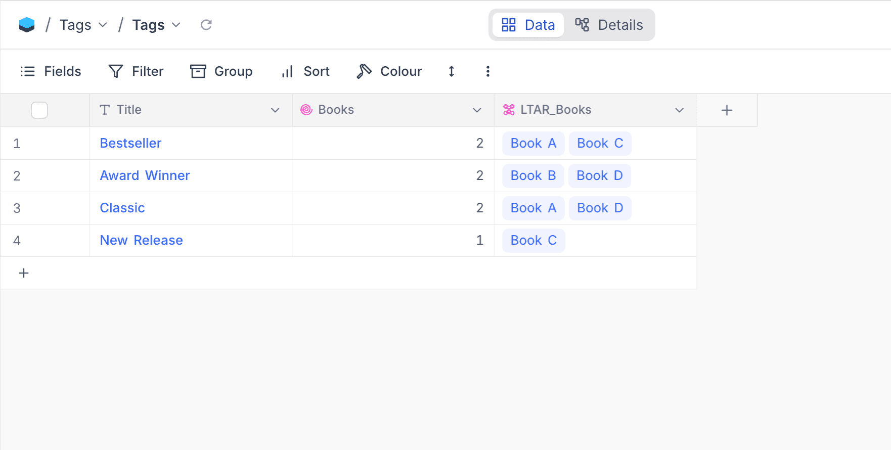This screenshot has width=891, height=450.
Task: Tick the select-all rows checkbox
Action: tap(39, 110)
